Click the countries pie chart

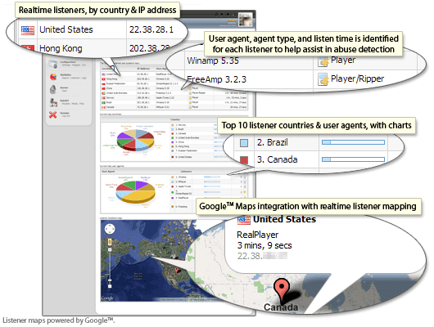tap(135, 140)
